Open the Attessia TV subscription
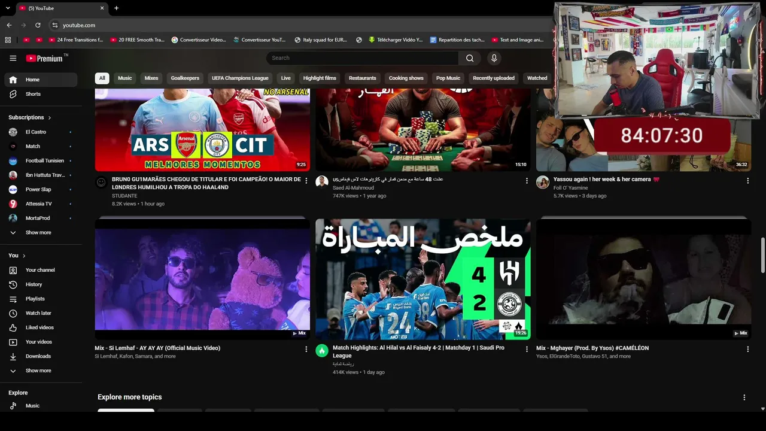766x431 pixels. point(41,204)
